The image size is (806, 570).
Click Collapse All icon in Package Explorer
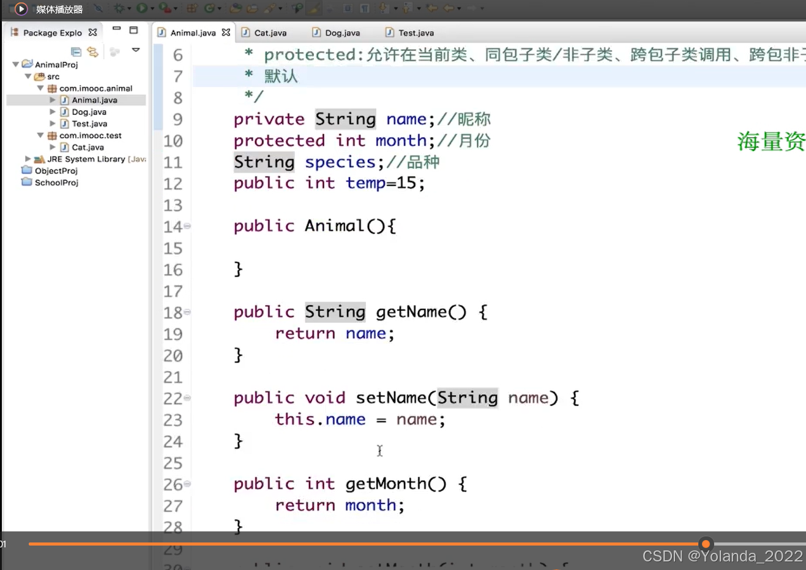click(x=76, y=51)
